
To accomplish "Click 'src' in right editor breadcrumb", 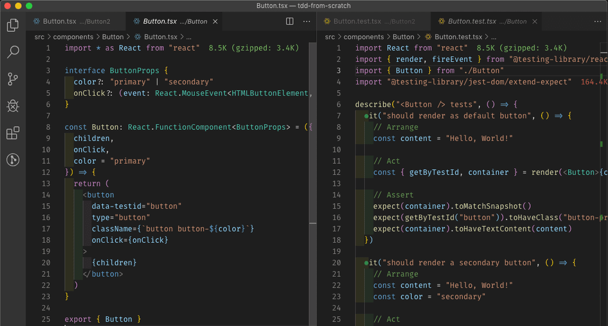I will 330,37.
